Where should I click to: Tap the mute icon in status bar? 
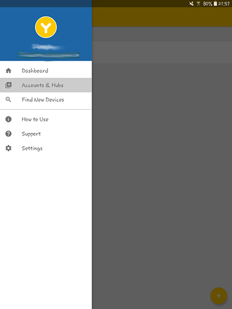click(x=191, y=3)
